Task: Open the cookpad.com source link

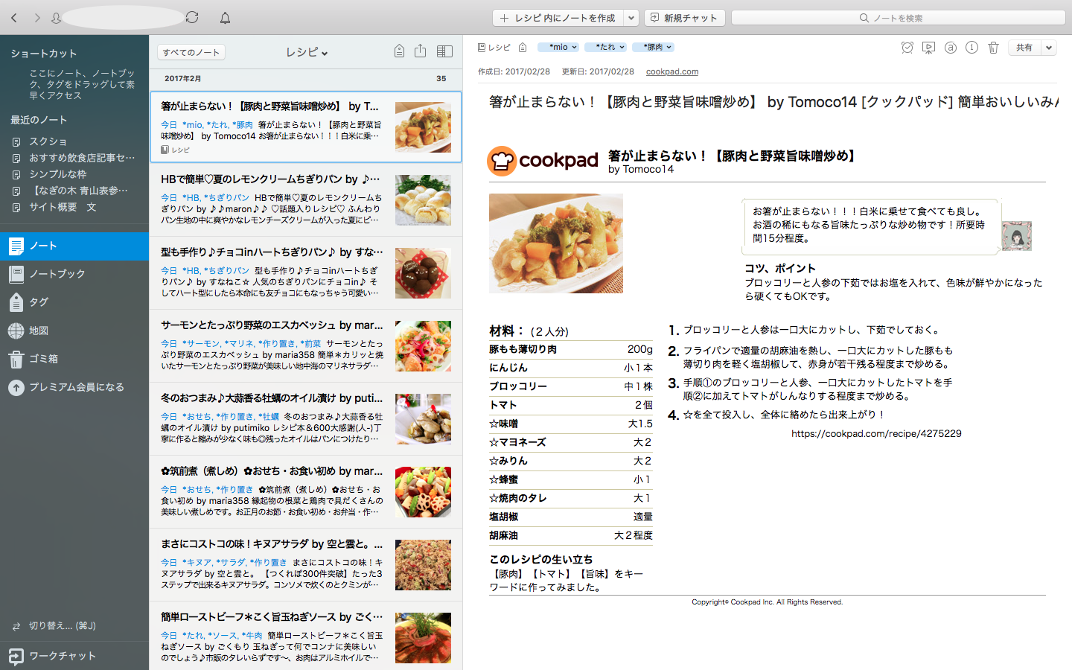Action: coord(672,71)
